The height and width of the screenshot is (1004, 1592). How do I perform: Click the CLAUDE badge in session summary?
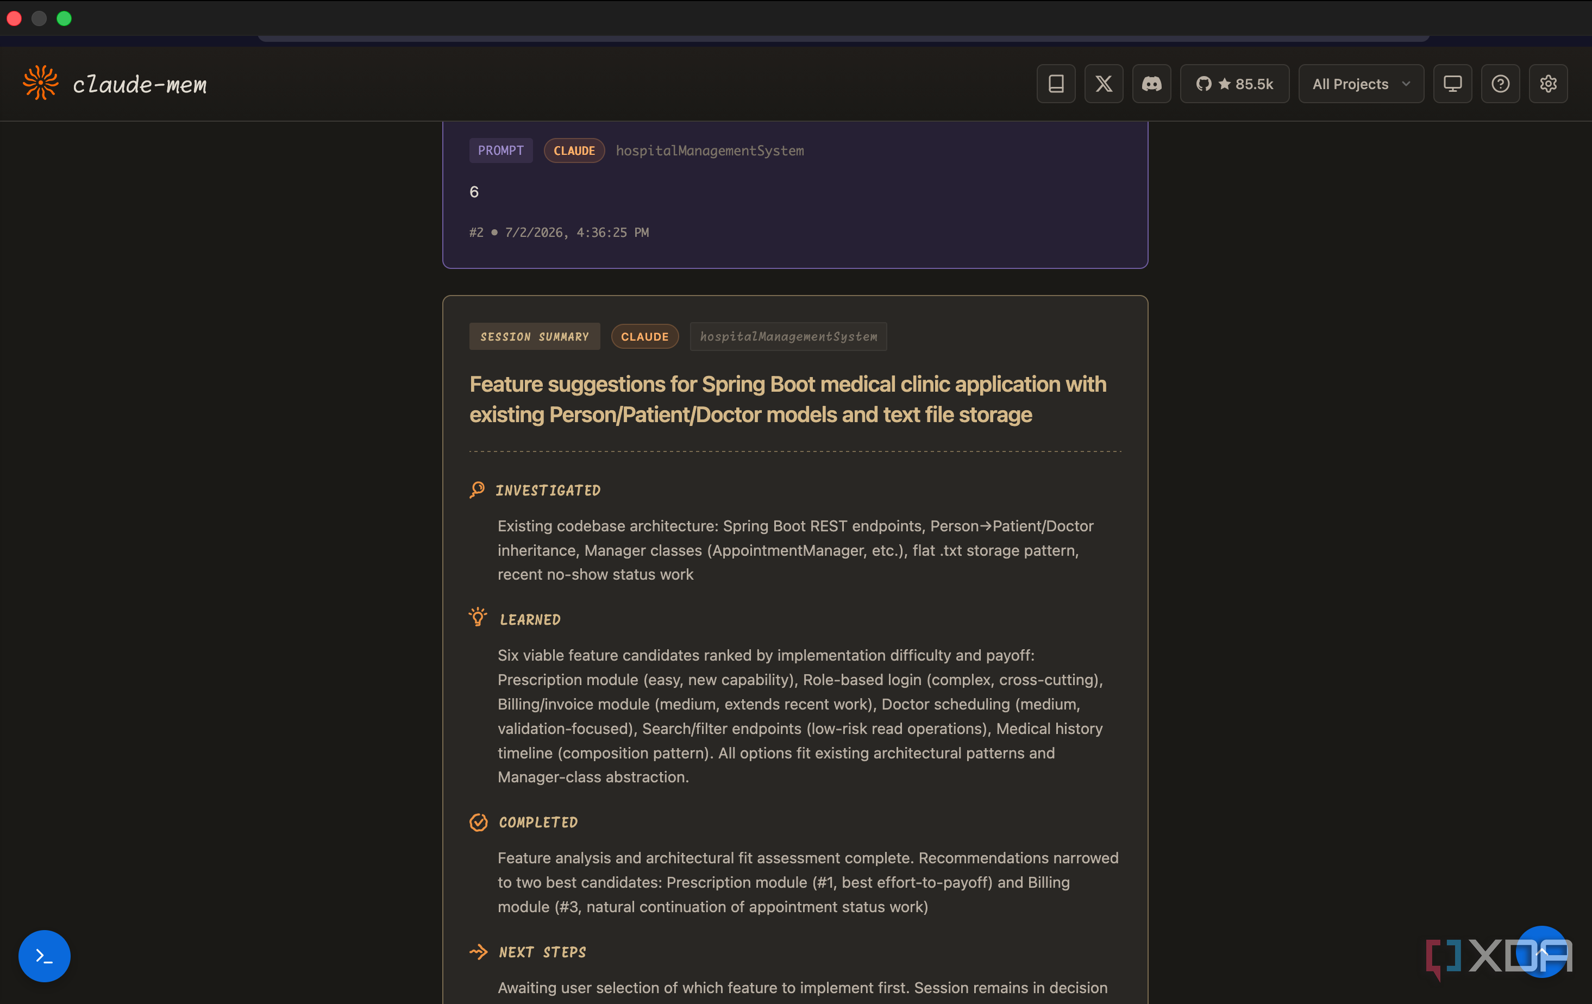(x=644, y=336)
